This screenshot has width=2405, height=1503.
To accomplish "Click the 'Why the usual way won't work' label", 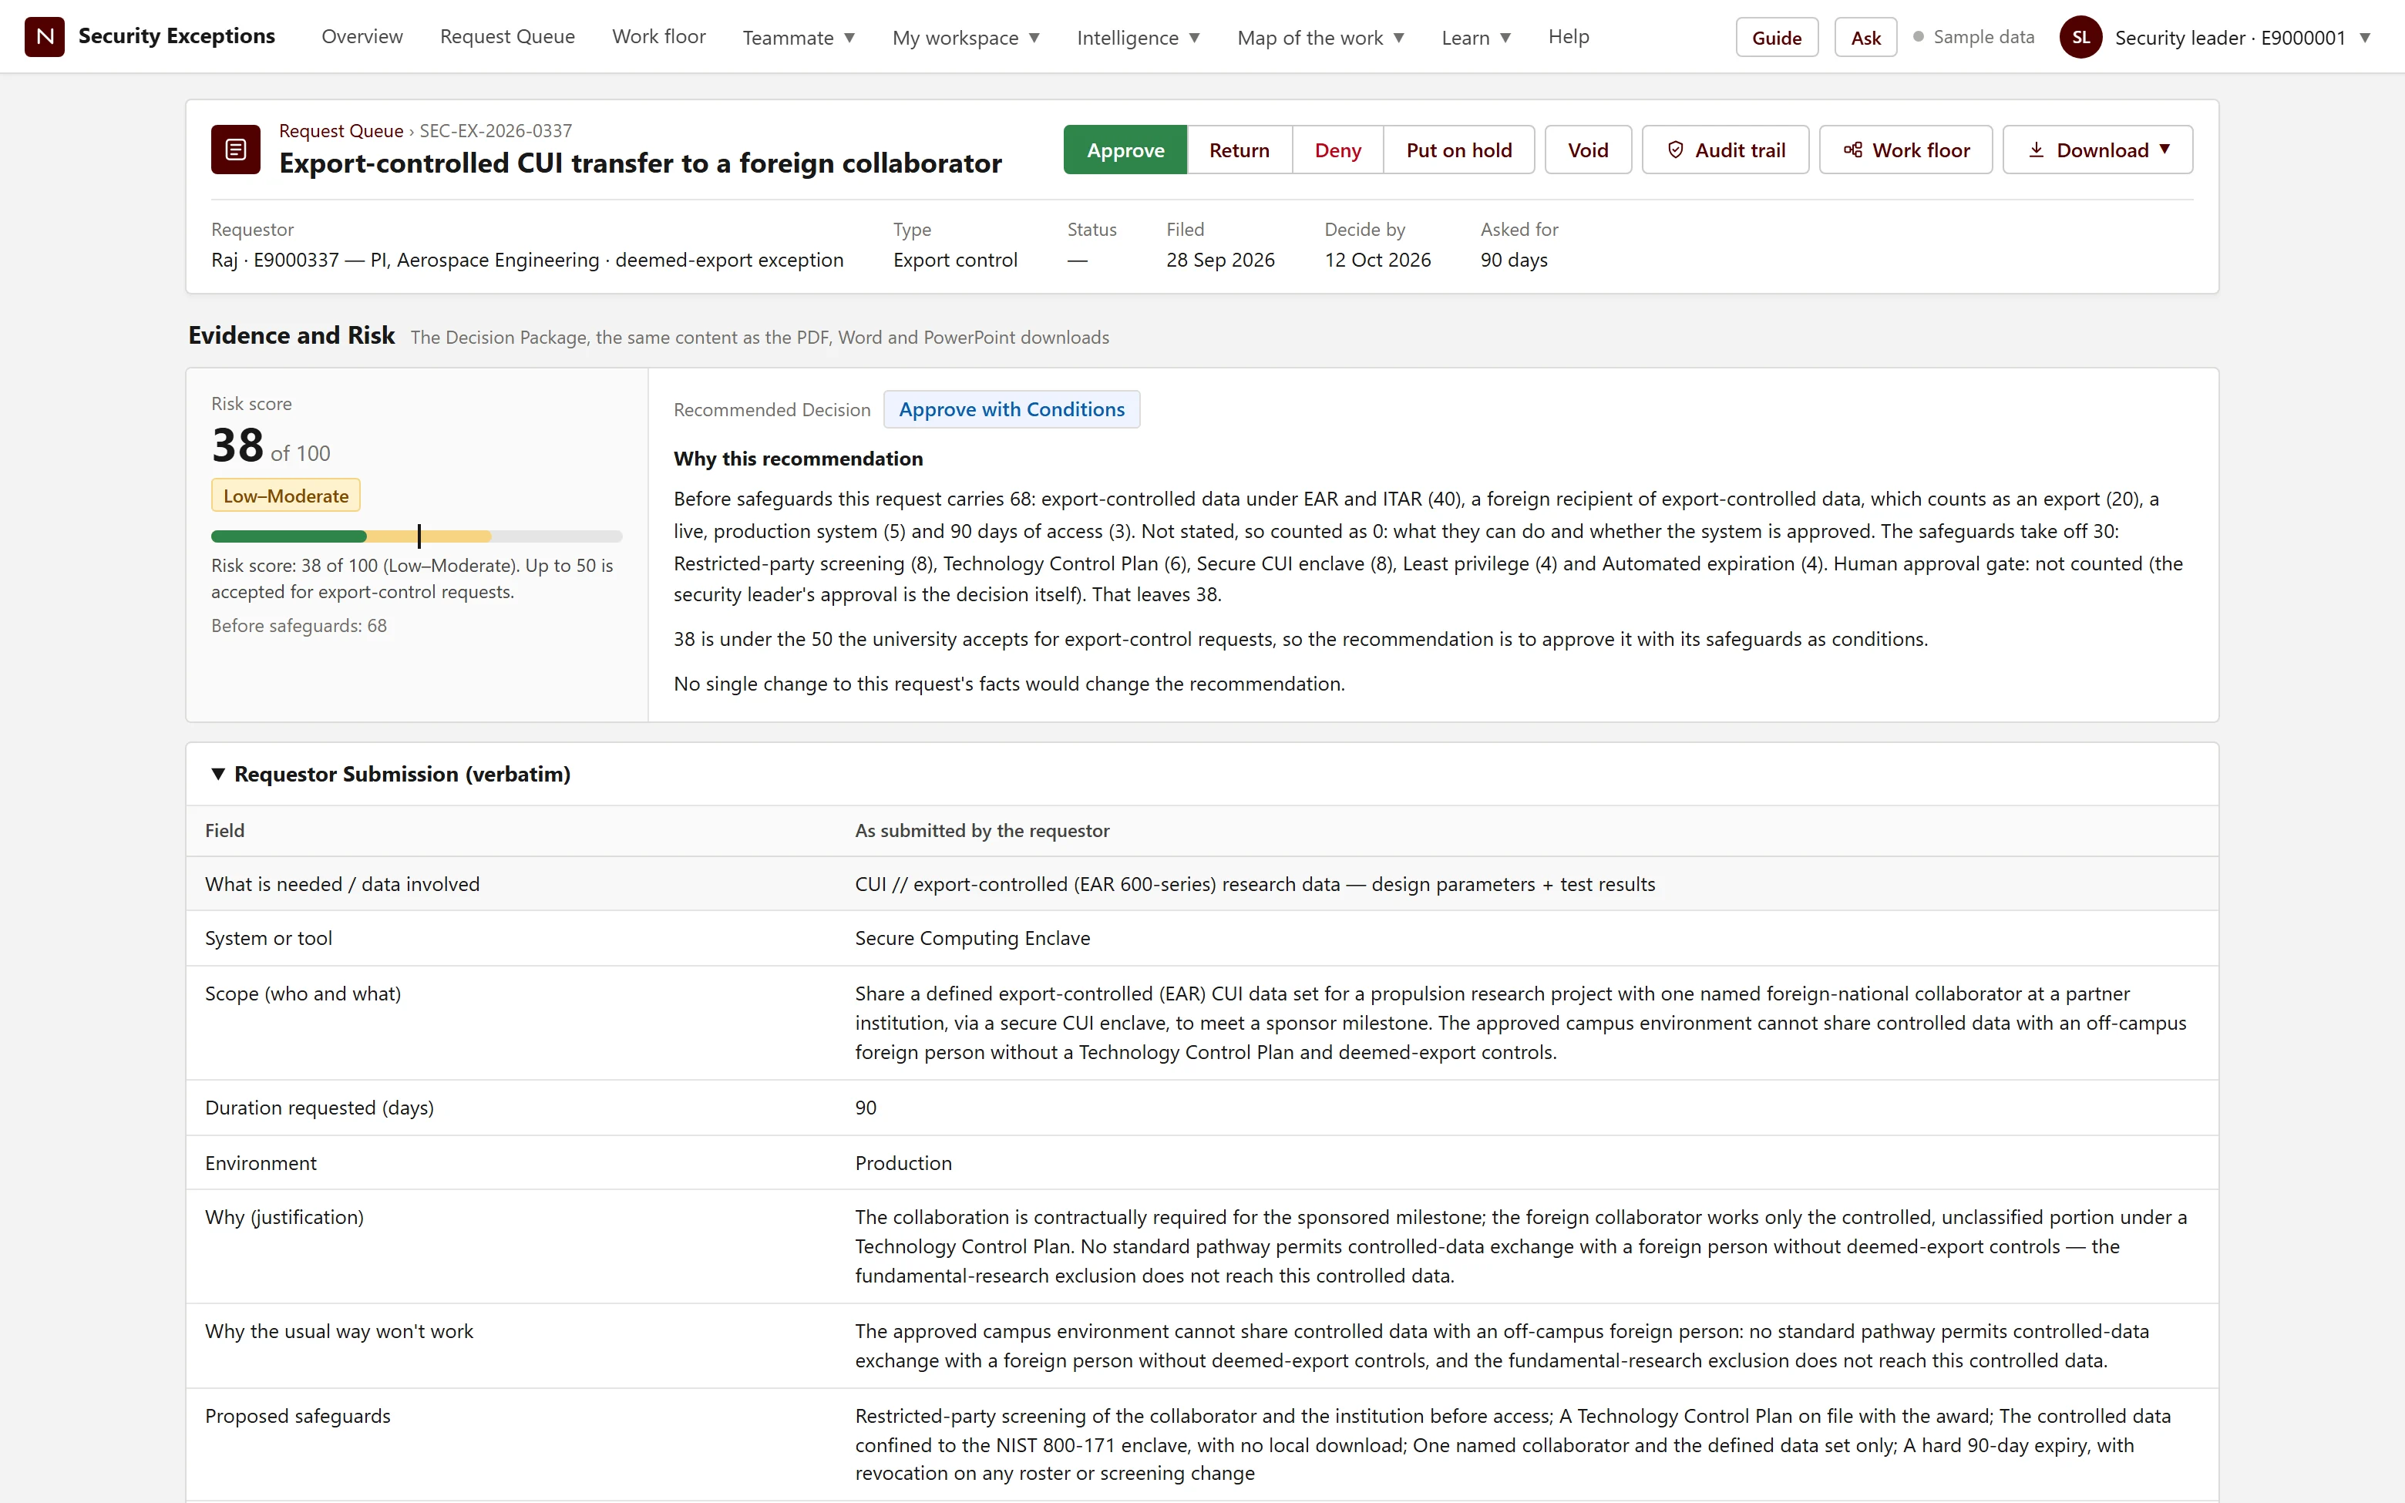I will click(339, 1331).
